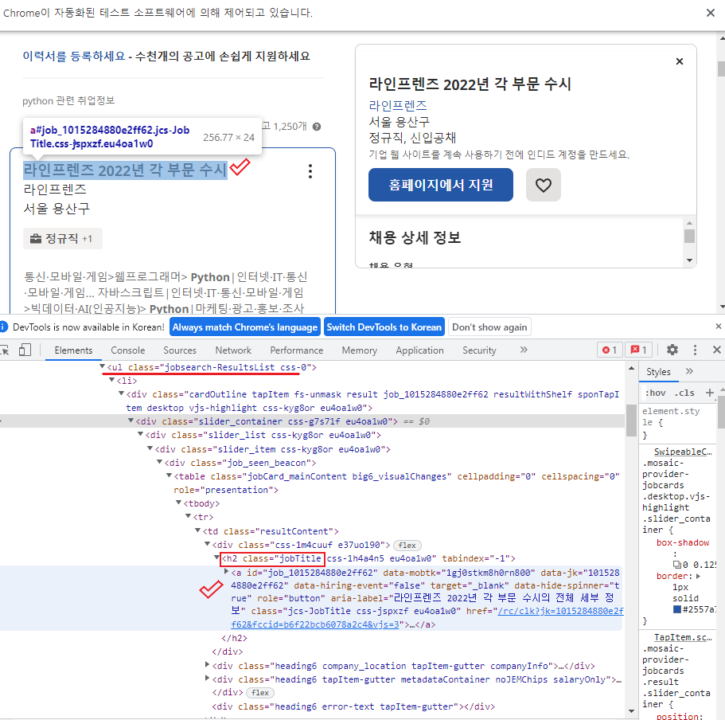This screenshot has height=720, width=725.
Task: Collapse the td resultContent node
Action: click(x=197, y=530)
